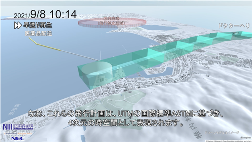Image resolution: width=252 pixels, height=142 pixels.
Task: Click the NII 国立情報学研究所 logo
Action: click(18, 127)
